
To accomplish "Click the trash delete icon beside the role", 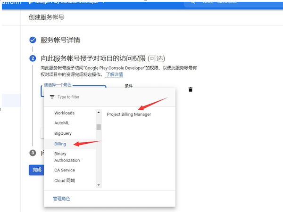I will click(x=191, y=90).
